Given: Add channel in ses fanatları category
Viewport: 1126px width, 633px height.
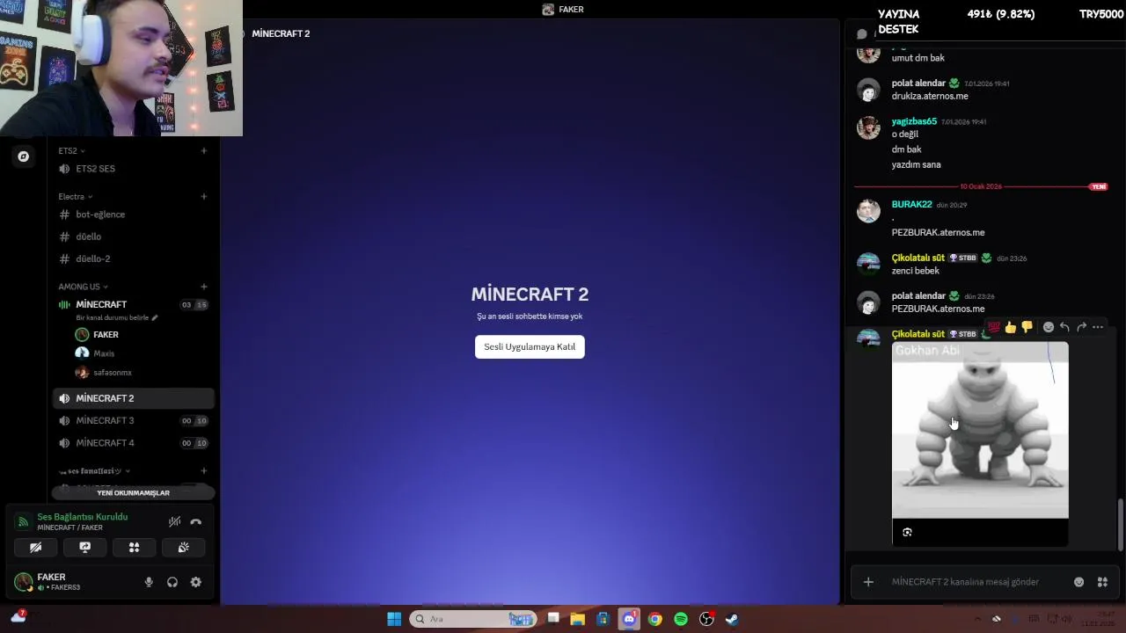Looking at the screenshot, I should (204, 471).
